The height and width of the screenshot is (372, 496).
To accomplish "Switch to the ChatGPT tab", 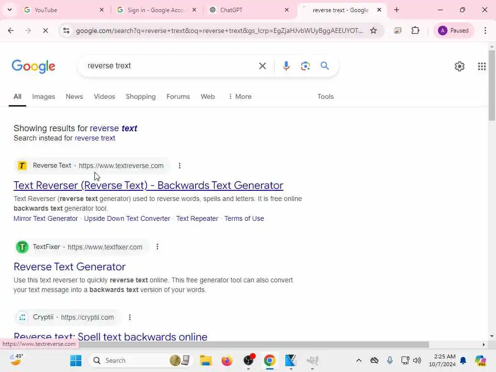I will [248, 10].
